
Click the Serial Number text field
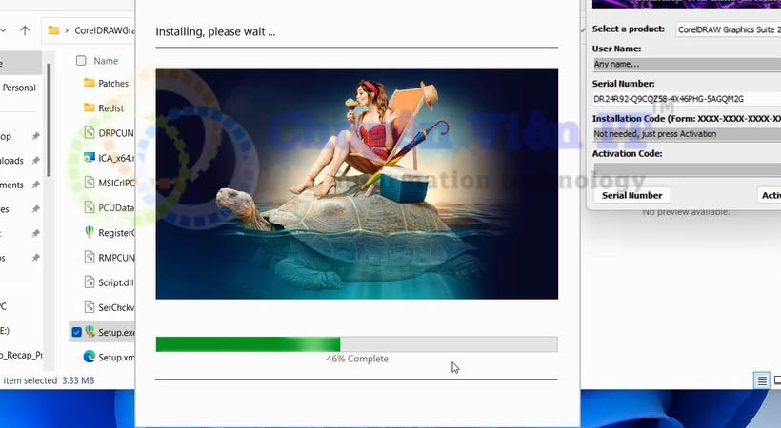click(x=686, y=99)
